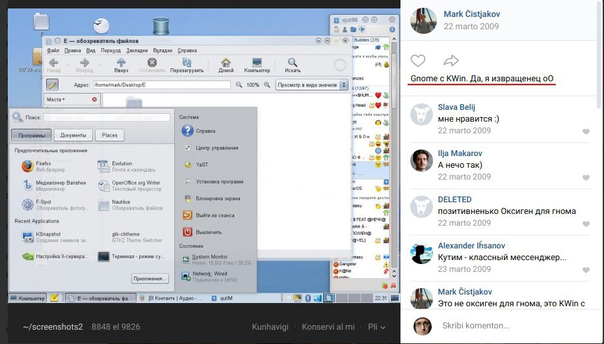Zoom in with the plus magnifier
Image resolution: width=604 pixels, height=344 pixels.
pyautogui.click(x=267, y=85)
